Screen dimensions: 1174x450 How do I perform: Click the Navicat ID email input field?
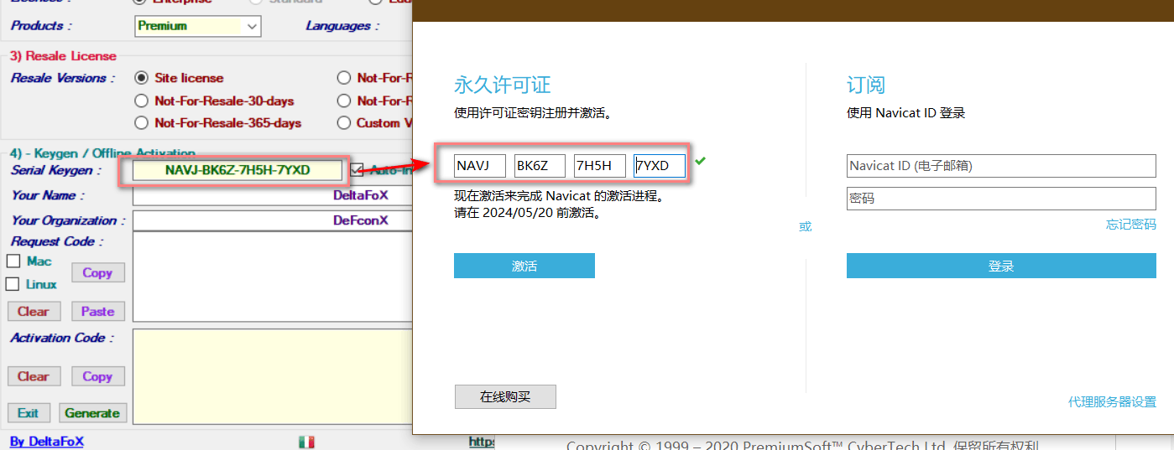click(1001, 166)
